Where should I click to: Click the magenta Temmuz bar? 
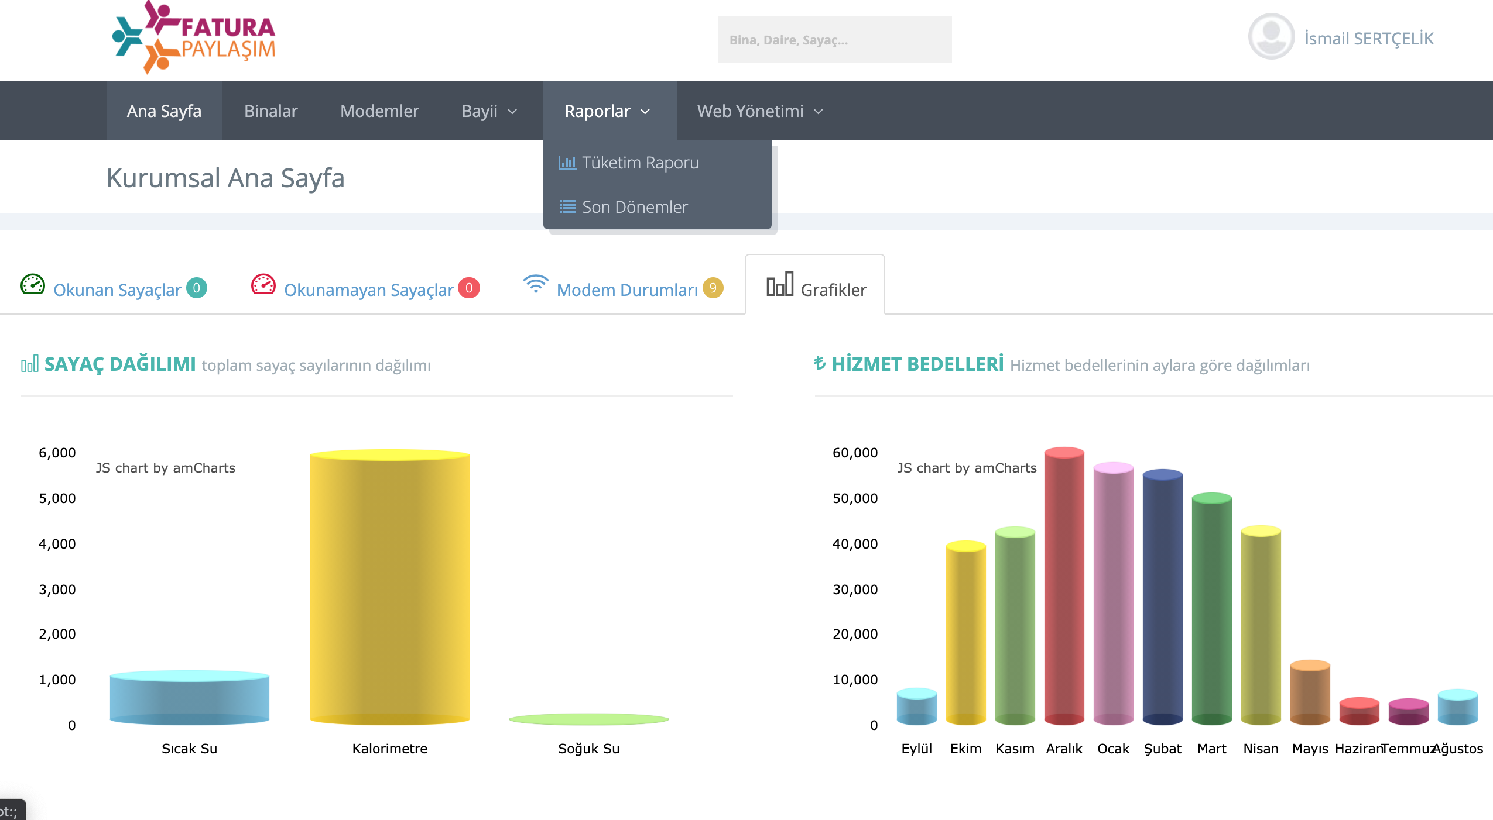tap(1409, 712)
